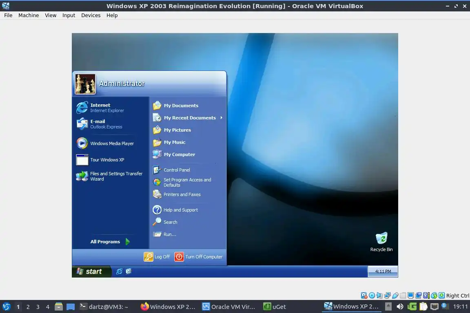Open clipboard manager tray icon
Screen dimensions: 470x313
[x=423, y=306]
